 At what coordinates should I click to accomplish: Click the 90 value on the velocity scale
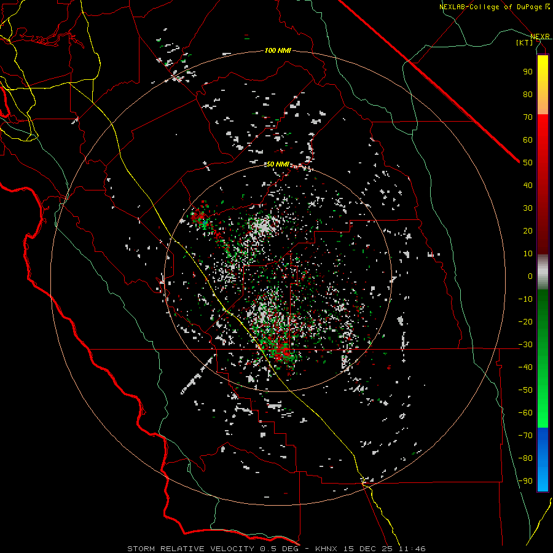pyautogui.click(x=528, y=72)
